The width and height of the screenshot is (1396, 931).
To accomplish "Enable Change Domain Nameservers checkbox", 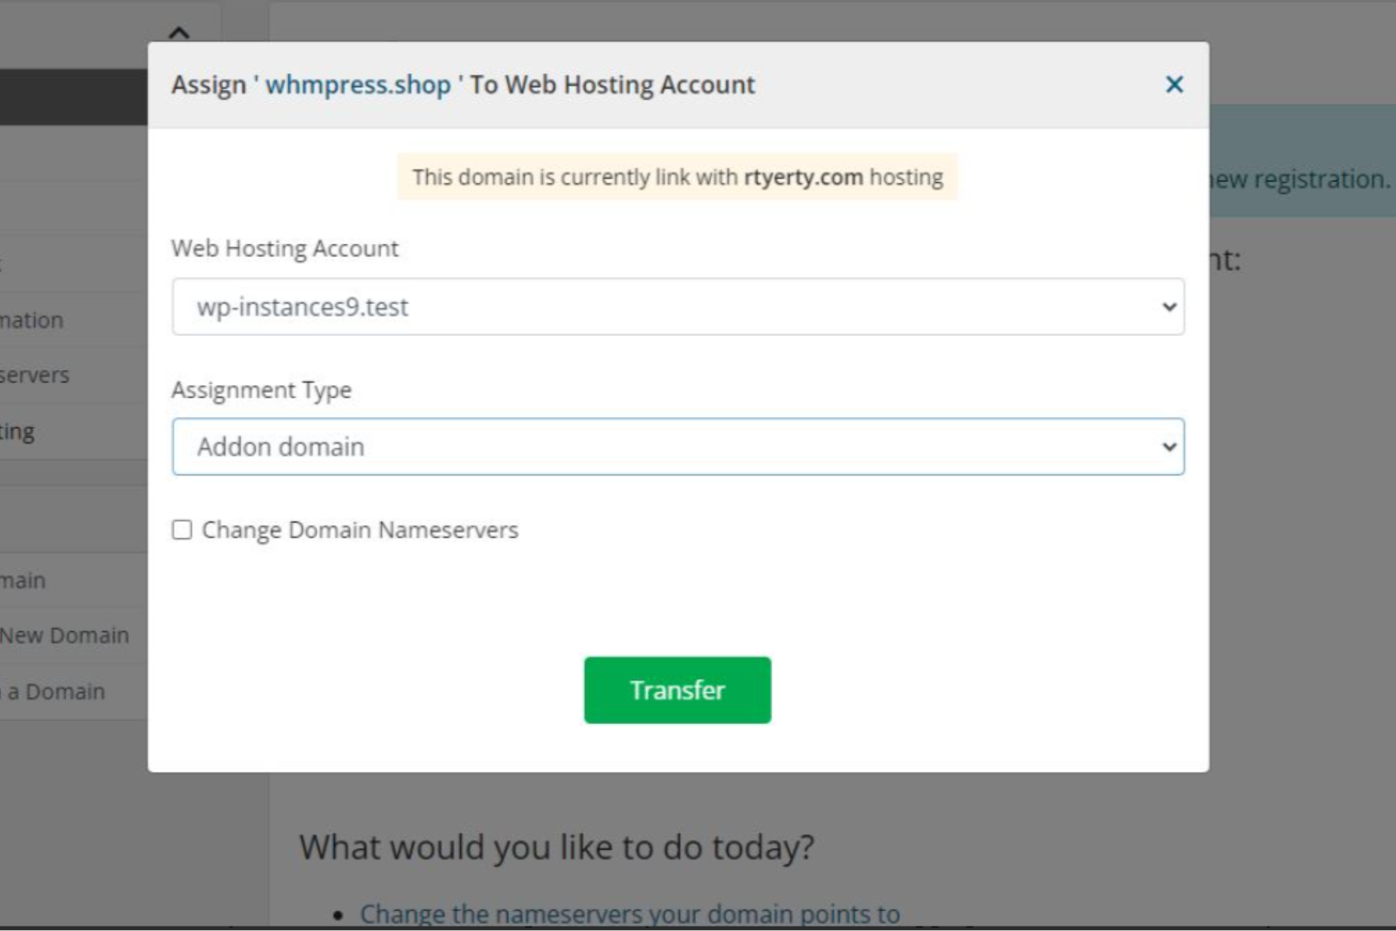I will click(182, 530).
